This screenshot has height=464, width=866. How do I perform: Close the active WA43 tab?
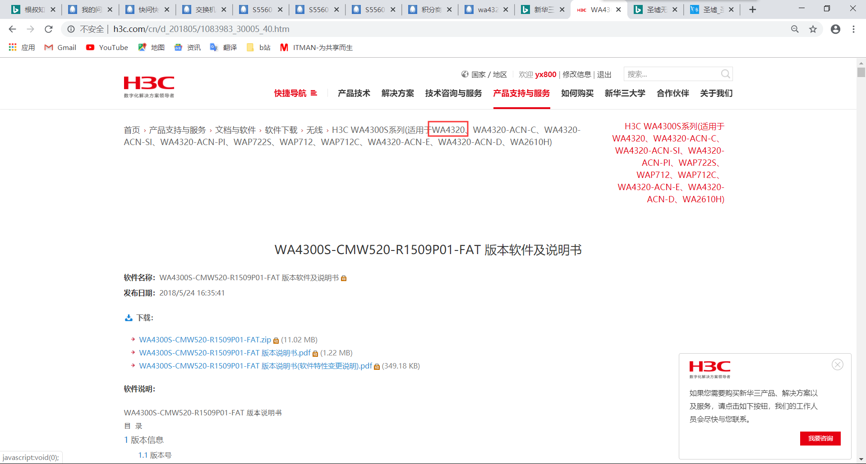[618, 9]
